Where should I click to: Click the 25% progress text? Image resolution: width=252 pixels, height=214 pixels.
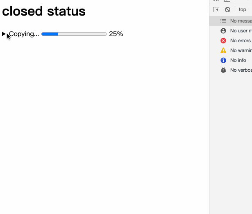point(116,34)
